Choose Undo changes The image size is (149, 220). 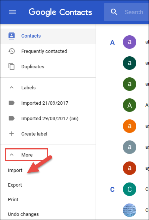tap(23, 214)
